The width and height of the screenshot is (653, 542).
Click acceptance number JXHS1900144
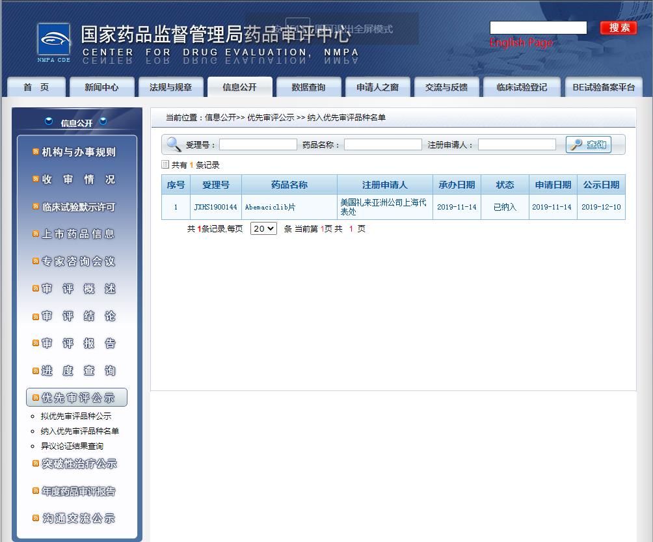215,207
